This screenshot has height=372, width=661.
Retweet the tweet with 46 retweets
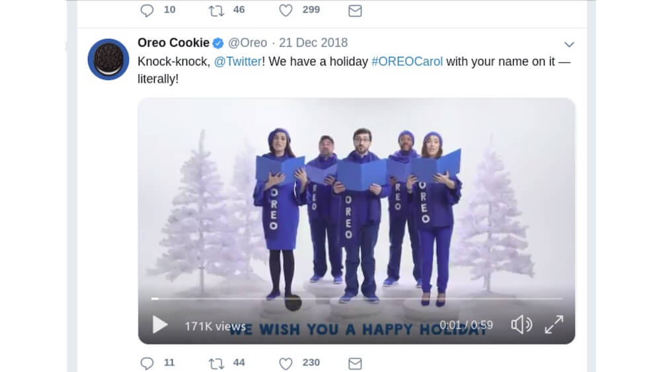(216, 11)
